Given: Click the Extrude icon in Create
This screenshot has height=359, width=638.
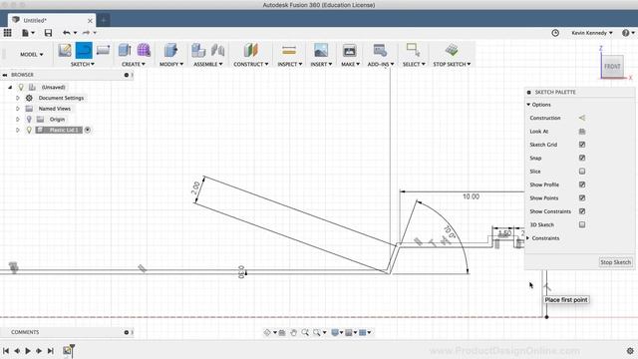Looking at the screenshot, I should [125, 50].
